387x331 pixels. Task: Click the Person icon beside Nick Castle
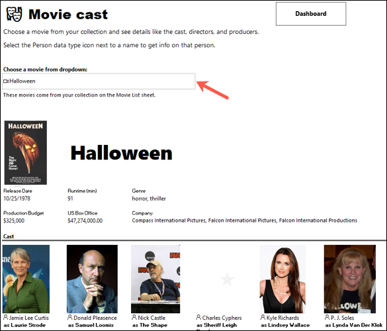(134, 317)
